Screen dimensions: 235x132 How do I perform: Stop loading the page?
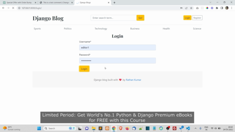pos(13,8)
